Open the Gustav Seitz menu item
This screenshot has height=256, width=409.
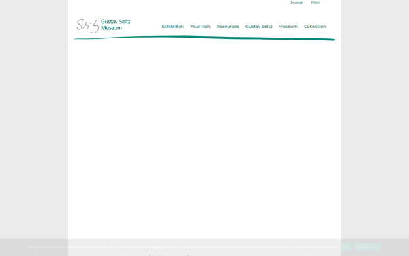259,27
